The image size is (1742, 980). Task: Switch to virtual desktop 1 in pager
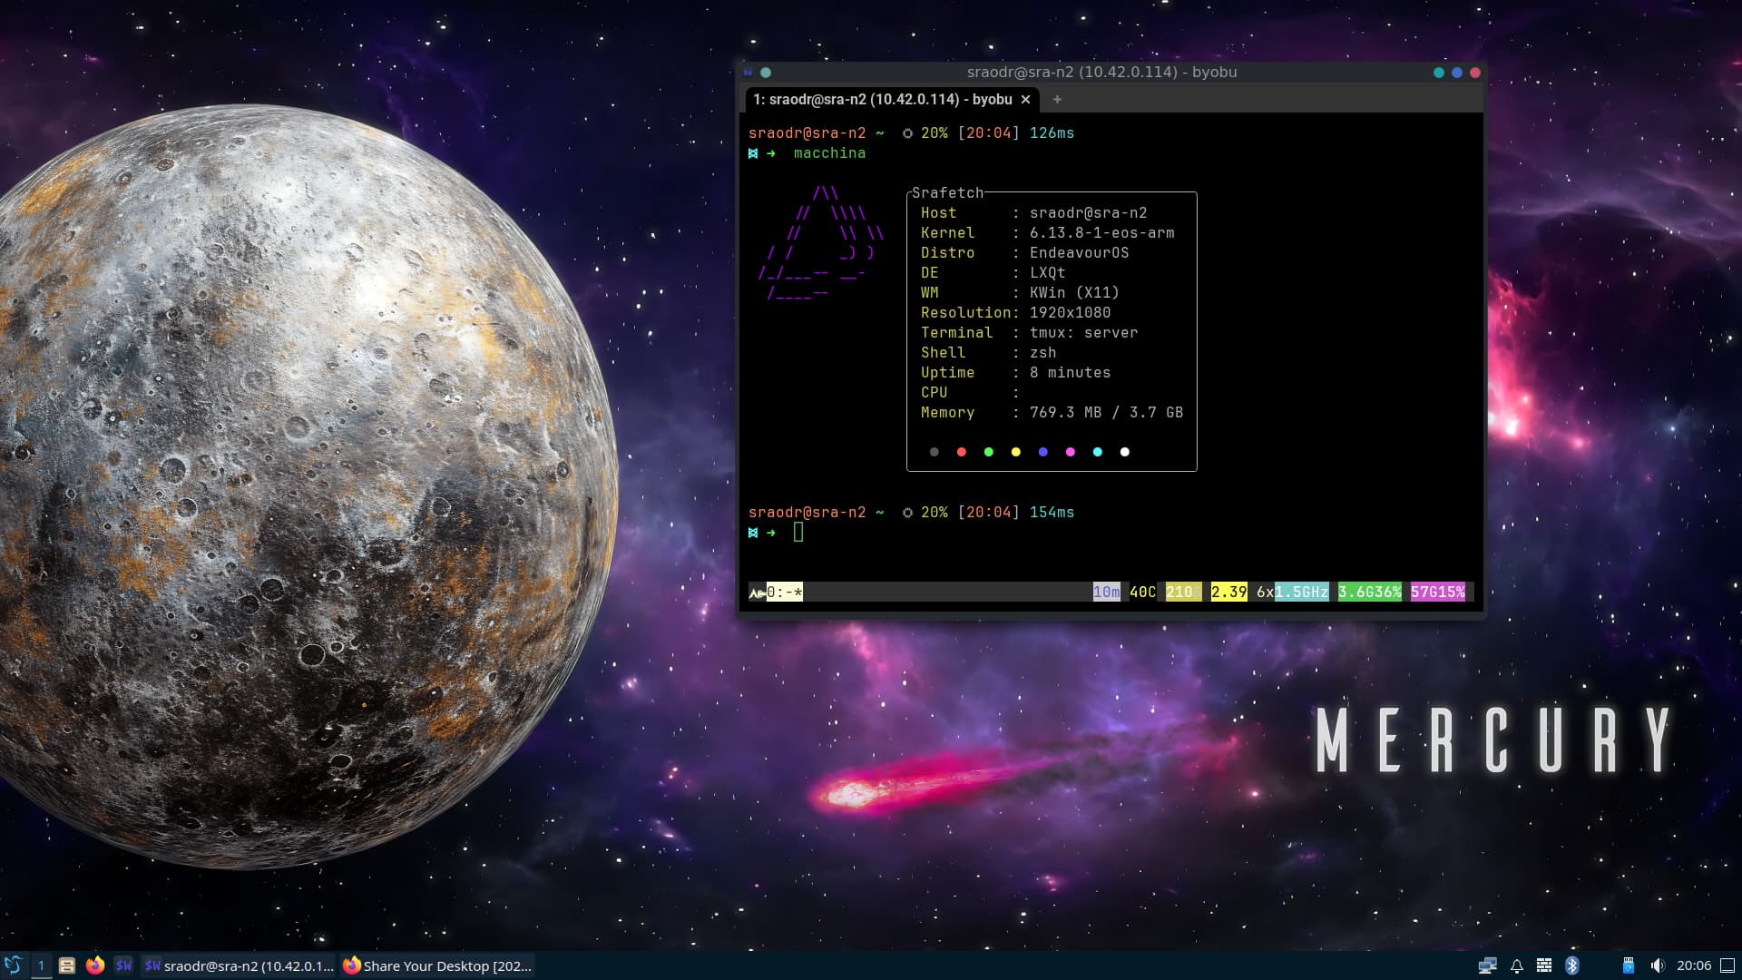pos(41,965)
